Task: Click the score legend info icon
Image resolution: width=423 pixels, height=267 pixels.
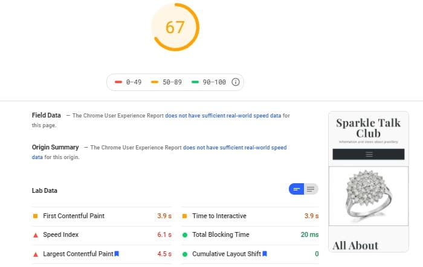Action: pos(236,82)
